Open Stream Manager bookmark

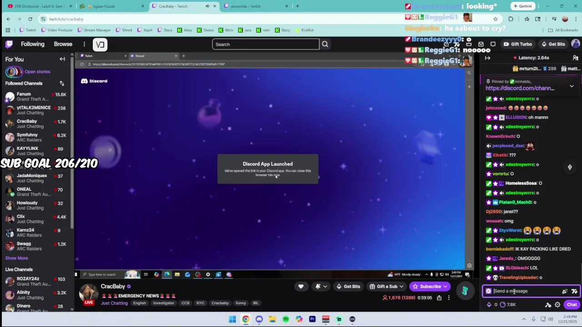coord(94,30)
